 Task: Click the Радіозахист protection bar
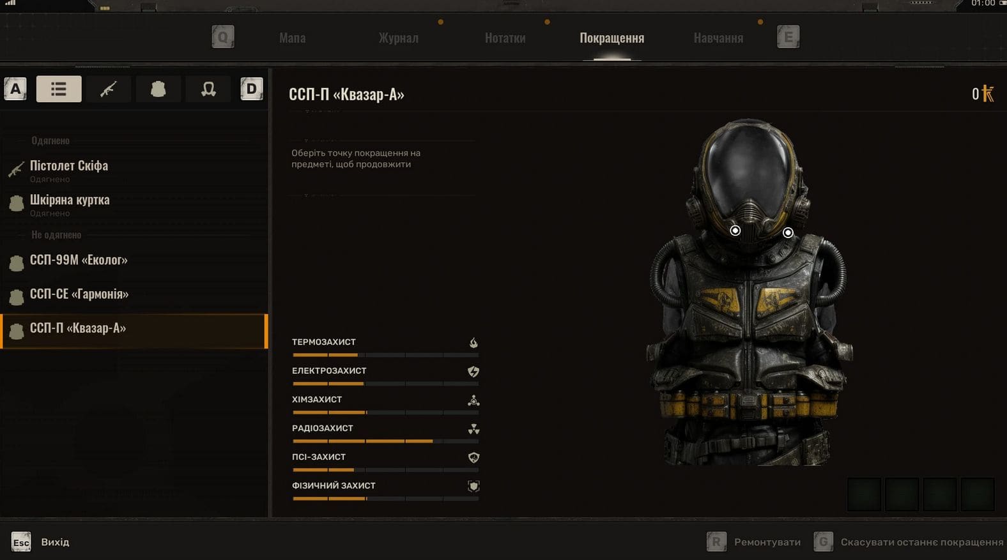pyautogui.click(x=385, y=441)
